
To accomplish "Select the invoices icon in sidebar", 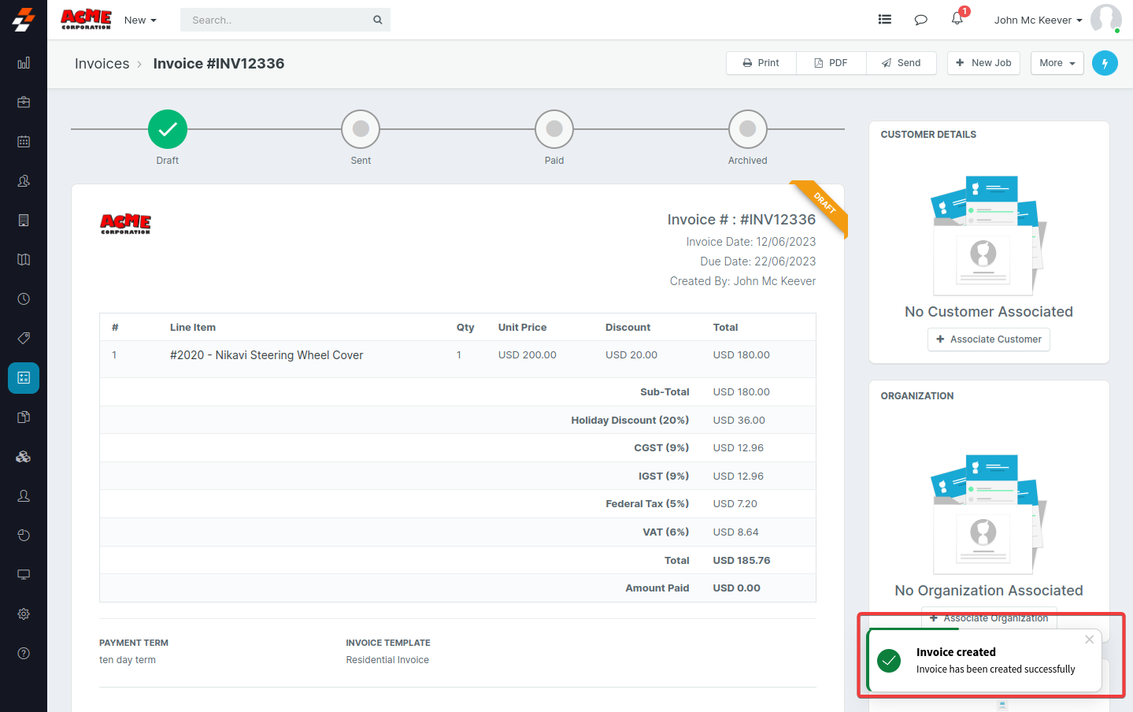I will (x=24, y=378).
